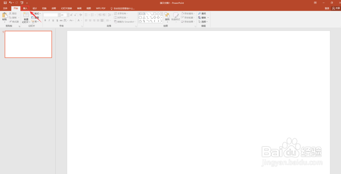Viewport: 341px width, 174px height.
Task: Open the 幻灯片放映 (Slide Show) tab
Action: [66, 8]
